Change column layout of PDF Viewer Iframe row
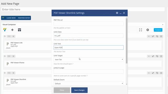 coord(9,56)
